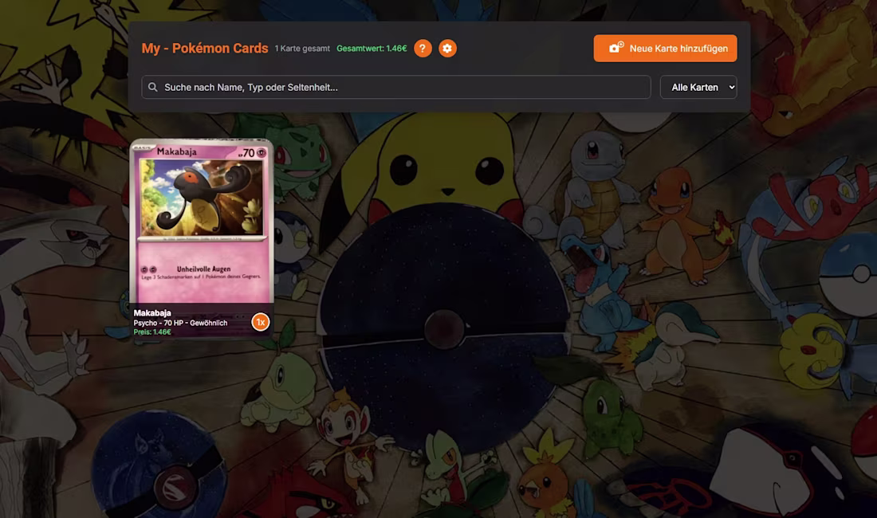The image size is (877, 518).
Task: Expand the card filter to choose a rarity
Action: pos(698,87)
